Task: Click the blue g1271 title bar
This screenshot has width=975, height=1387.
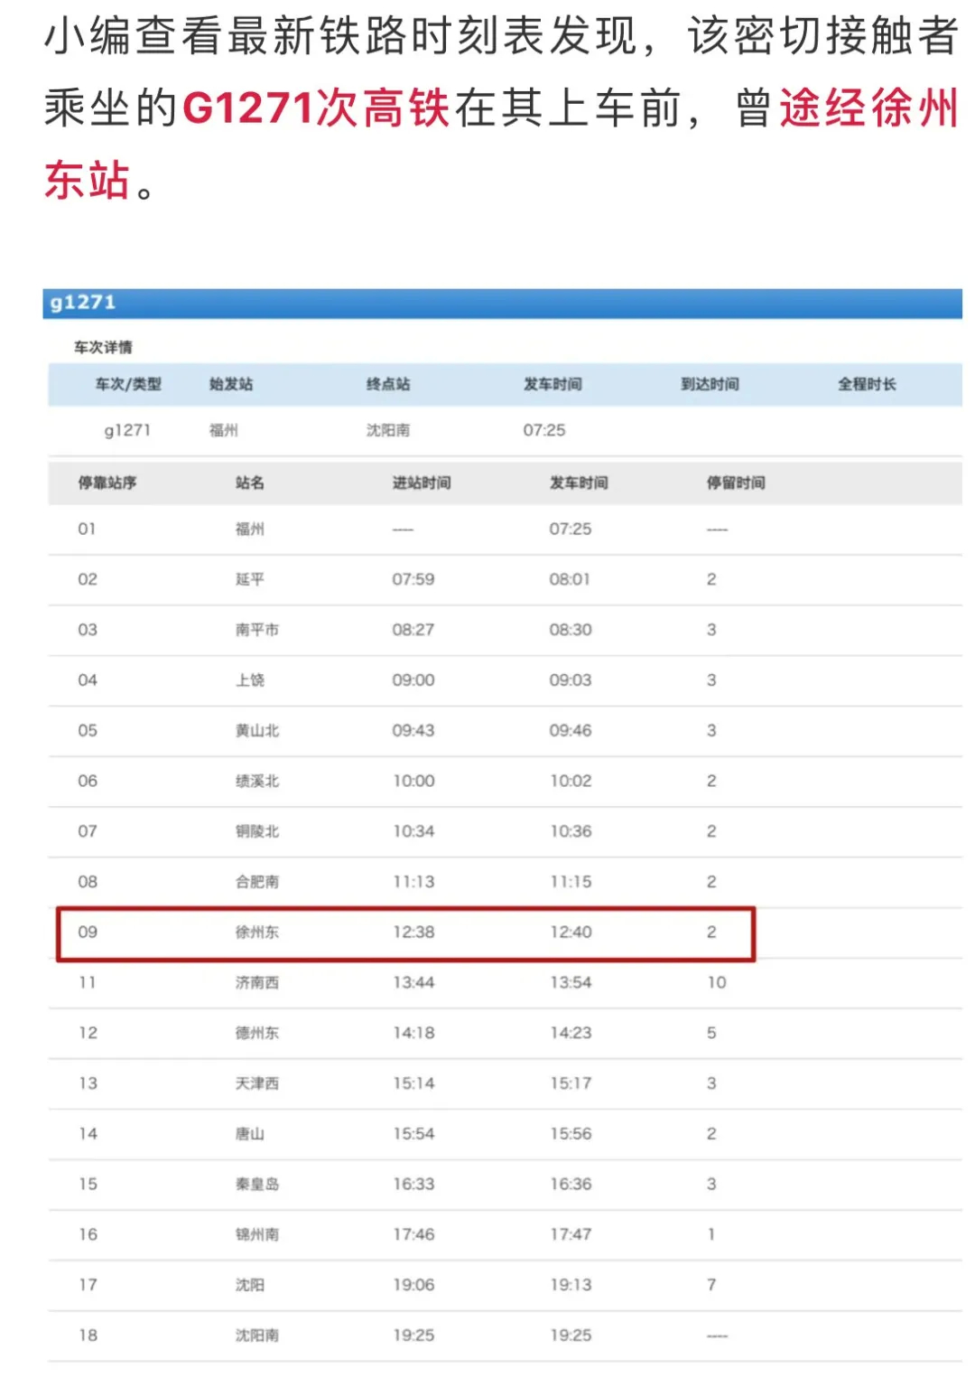Action: 502,304
